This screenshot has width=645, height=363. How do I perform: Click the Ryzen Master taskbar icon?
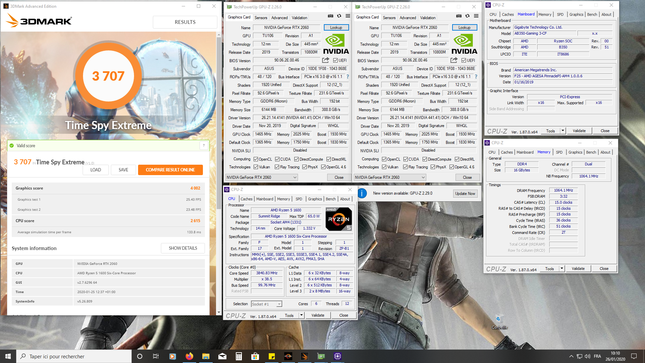point(288,356)
